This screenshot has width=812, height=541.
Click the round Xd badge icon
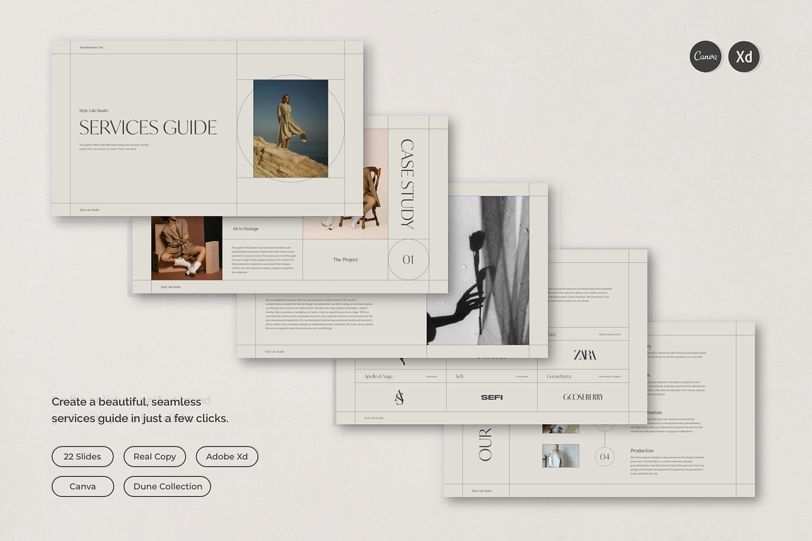point(744,57)
